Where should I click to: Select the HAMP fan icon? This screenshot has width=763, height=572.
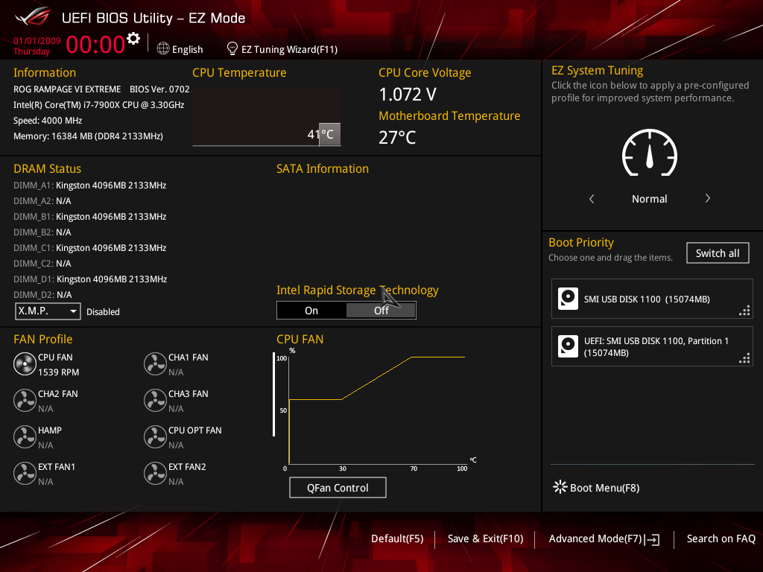click(x=25, y=436)
